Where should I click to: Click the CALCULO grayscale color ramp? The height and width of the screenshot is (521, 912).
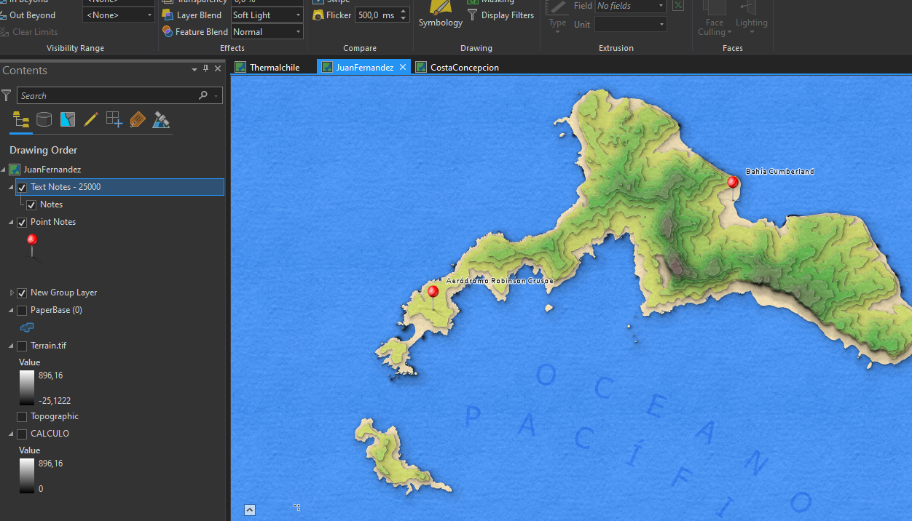[27, 476]
